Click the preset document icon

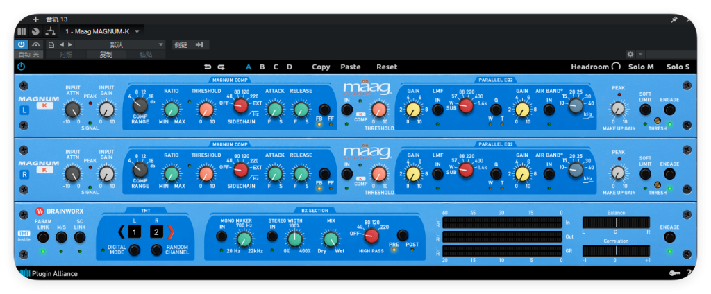51,44
